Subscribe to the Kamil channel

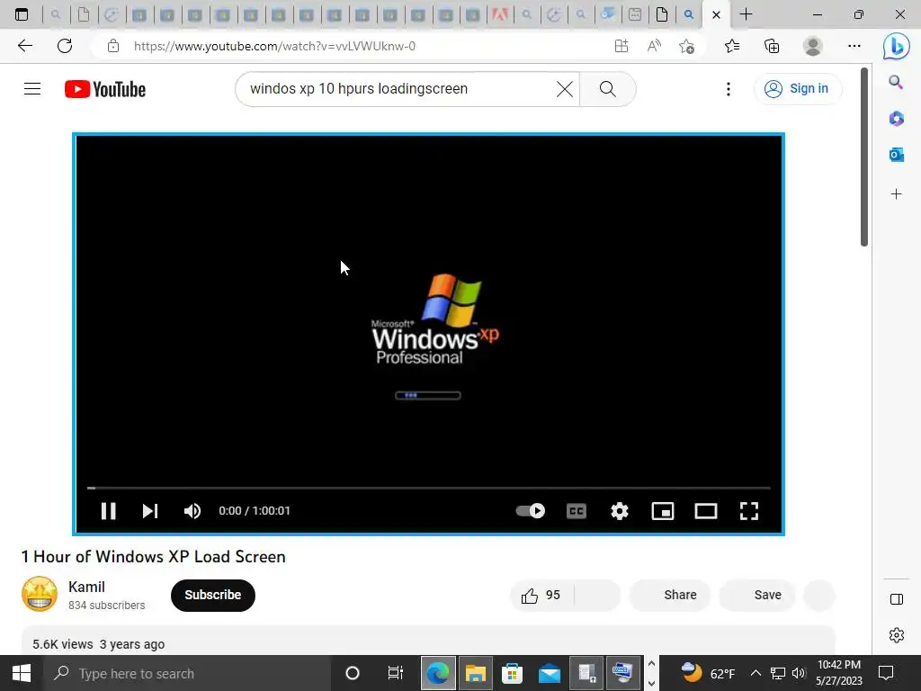pos(212,596)
